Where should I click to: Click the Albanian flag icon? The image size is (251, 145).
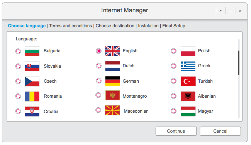188,96
